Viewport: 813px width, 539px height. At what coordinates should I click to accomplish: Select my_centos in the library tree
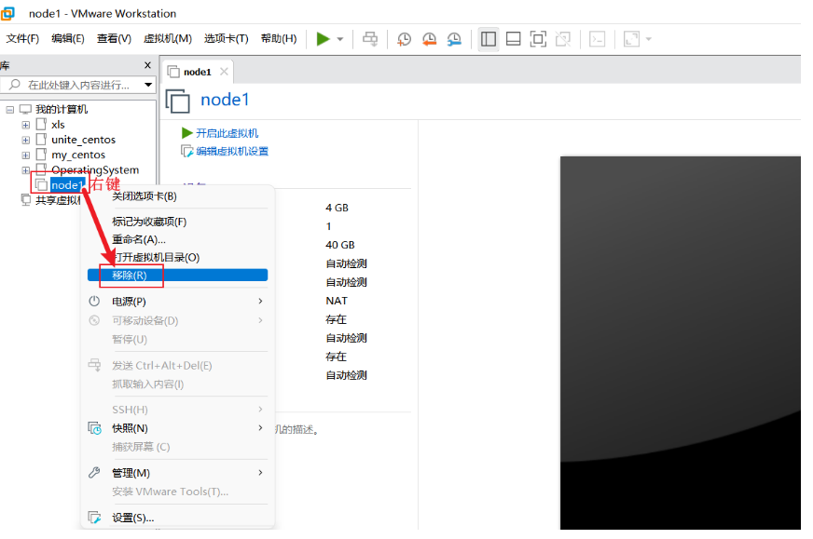coord(77,155)
